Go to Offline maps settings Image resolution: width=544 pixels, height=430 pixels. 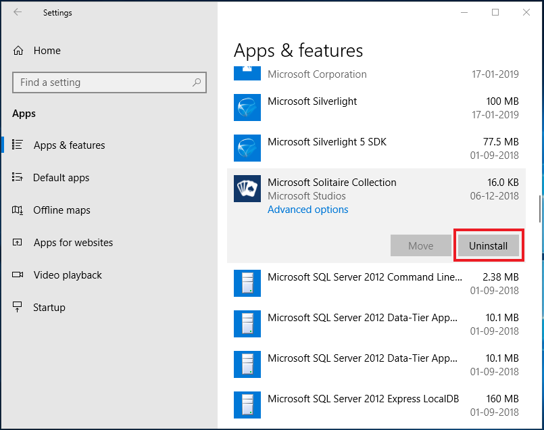(x=61, y=210)
